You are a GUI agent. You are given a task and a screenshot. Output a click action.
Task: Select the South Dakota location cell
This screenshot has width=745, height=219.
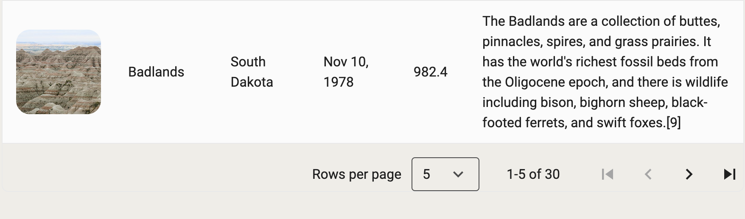252,72
